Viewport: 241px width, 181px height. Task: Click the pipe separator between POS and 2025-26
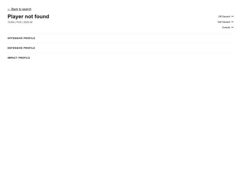point(22,22)
